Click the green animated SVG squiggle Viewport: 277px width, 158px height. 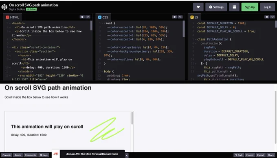[107, 130]
